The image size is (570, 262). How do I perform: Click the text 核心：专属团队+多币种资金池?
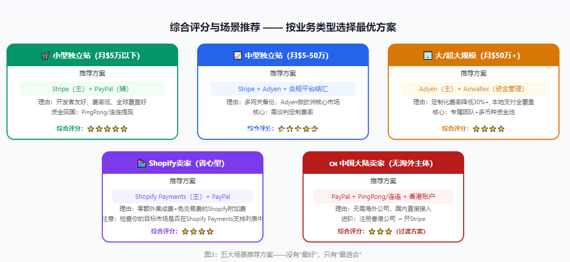474,112
